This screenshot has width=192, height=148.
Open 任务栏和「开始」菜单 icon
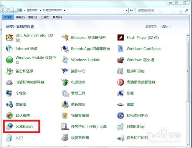[x=65, y=126]
